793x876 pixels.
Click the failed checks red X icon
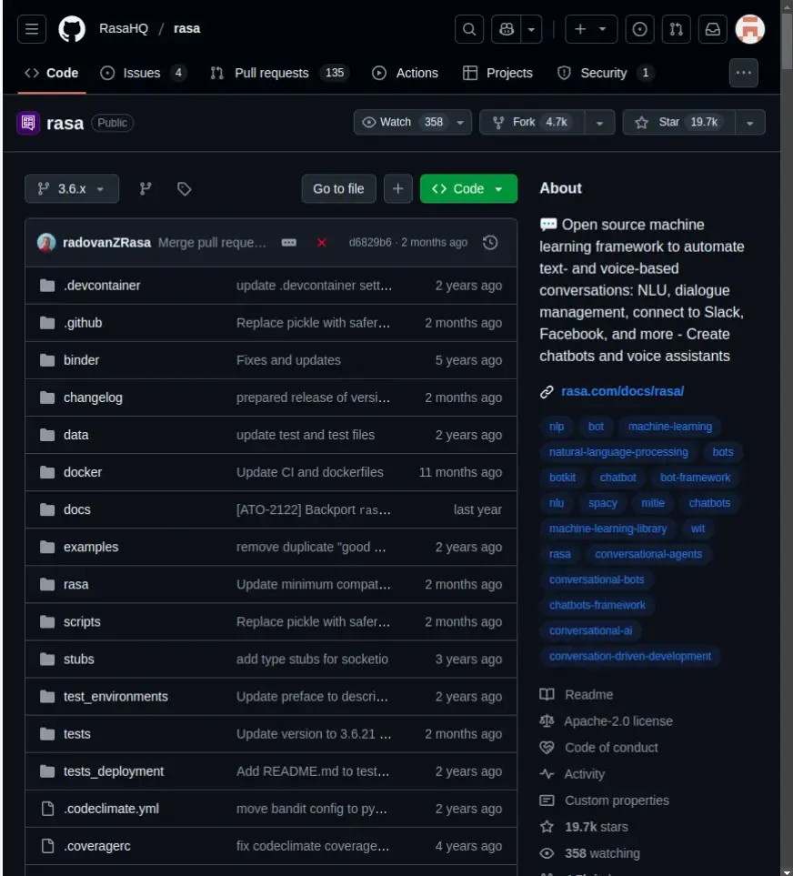click(x=322, y=242)
